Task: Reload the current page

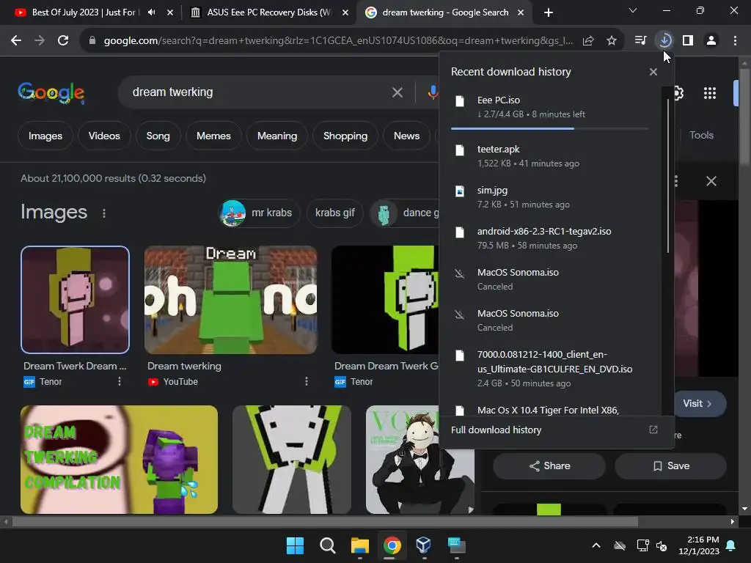Action: coord(63,41)
